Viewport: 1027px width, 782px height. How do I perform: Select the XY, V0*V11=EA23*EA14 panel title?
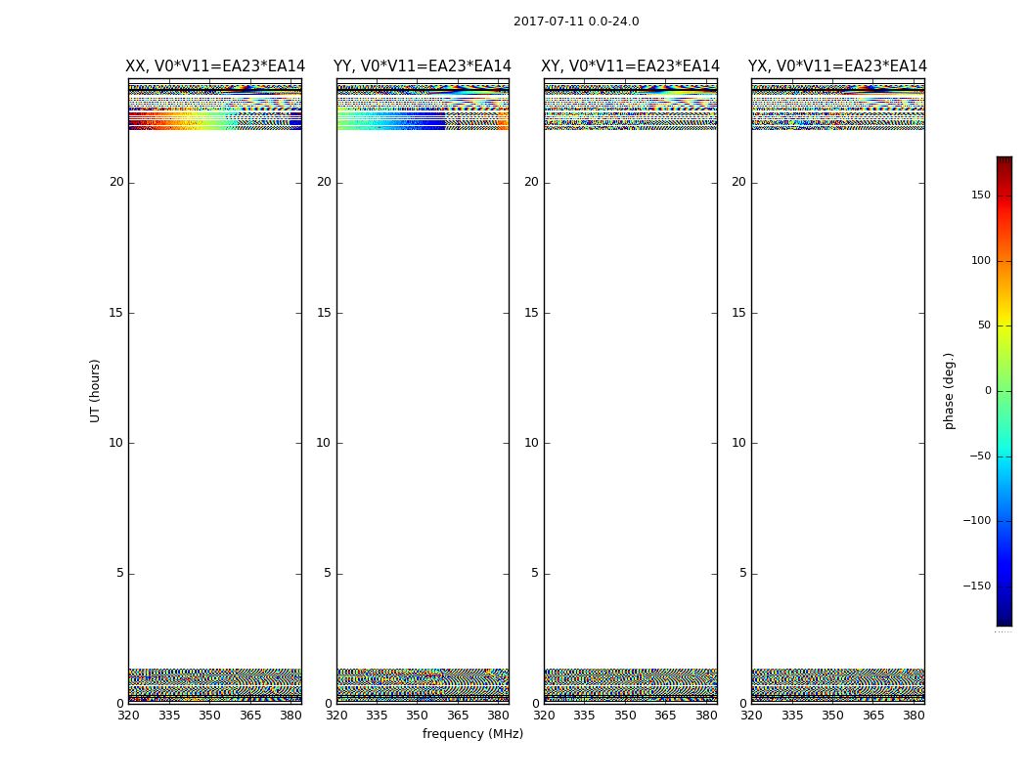[630, 66]
